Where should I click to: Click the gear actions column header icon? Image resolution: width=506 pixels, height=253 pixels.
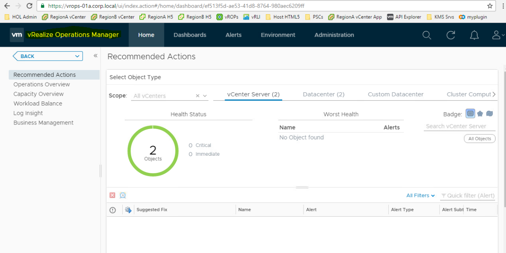click(128, 210)
